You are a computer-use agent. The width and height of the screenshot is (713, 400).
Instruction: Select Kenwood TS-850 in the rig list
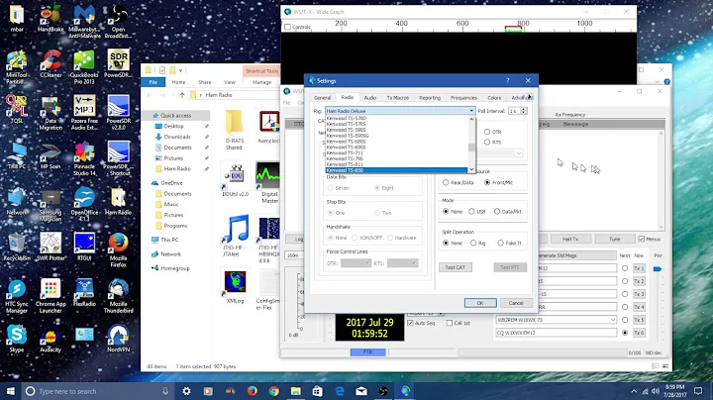pos(396,170)
